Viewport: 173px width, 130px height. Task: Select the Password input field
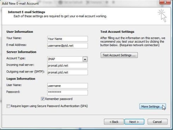(x=67, y=93)
